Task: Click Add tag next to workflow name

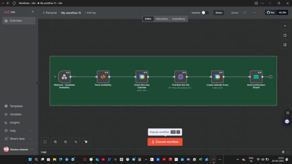Action: click(x=90, y=13)
